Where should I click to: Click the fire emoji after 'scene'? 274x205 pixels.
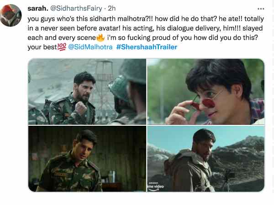(x=100, y=37)
